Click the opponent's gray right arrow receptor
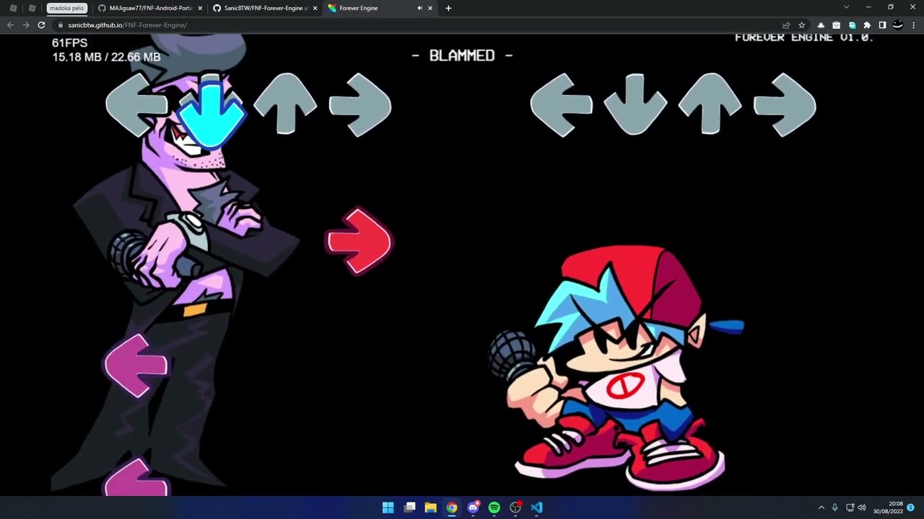This screenshot has height=519, width=924. [360, 105]
